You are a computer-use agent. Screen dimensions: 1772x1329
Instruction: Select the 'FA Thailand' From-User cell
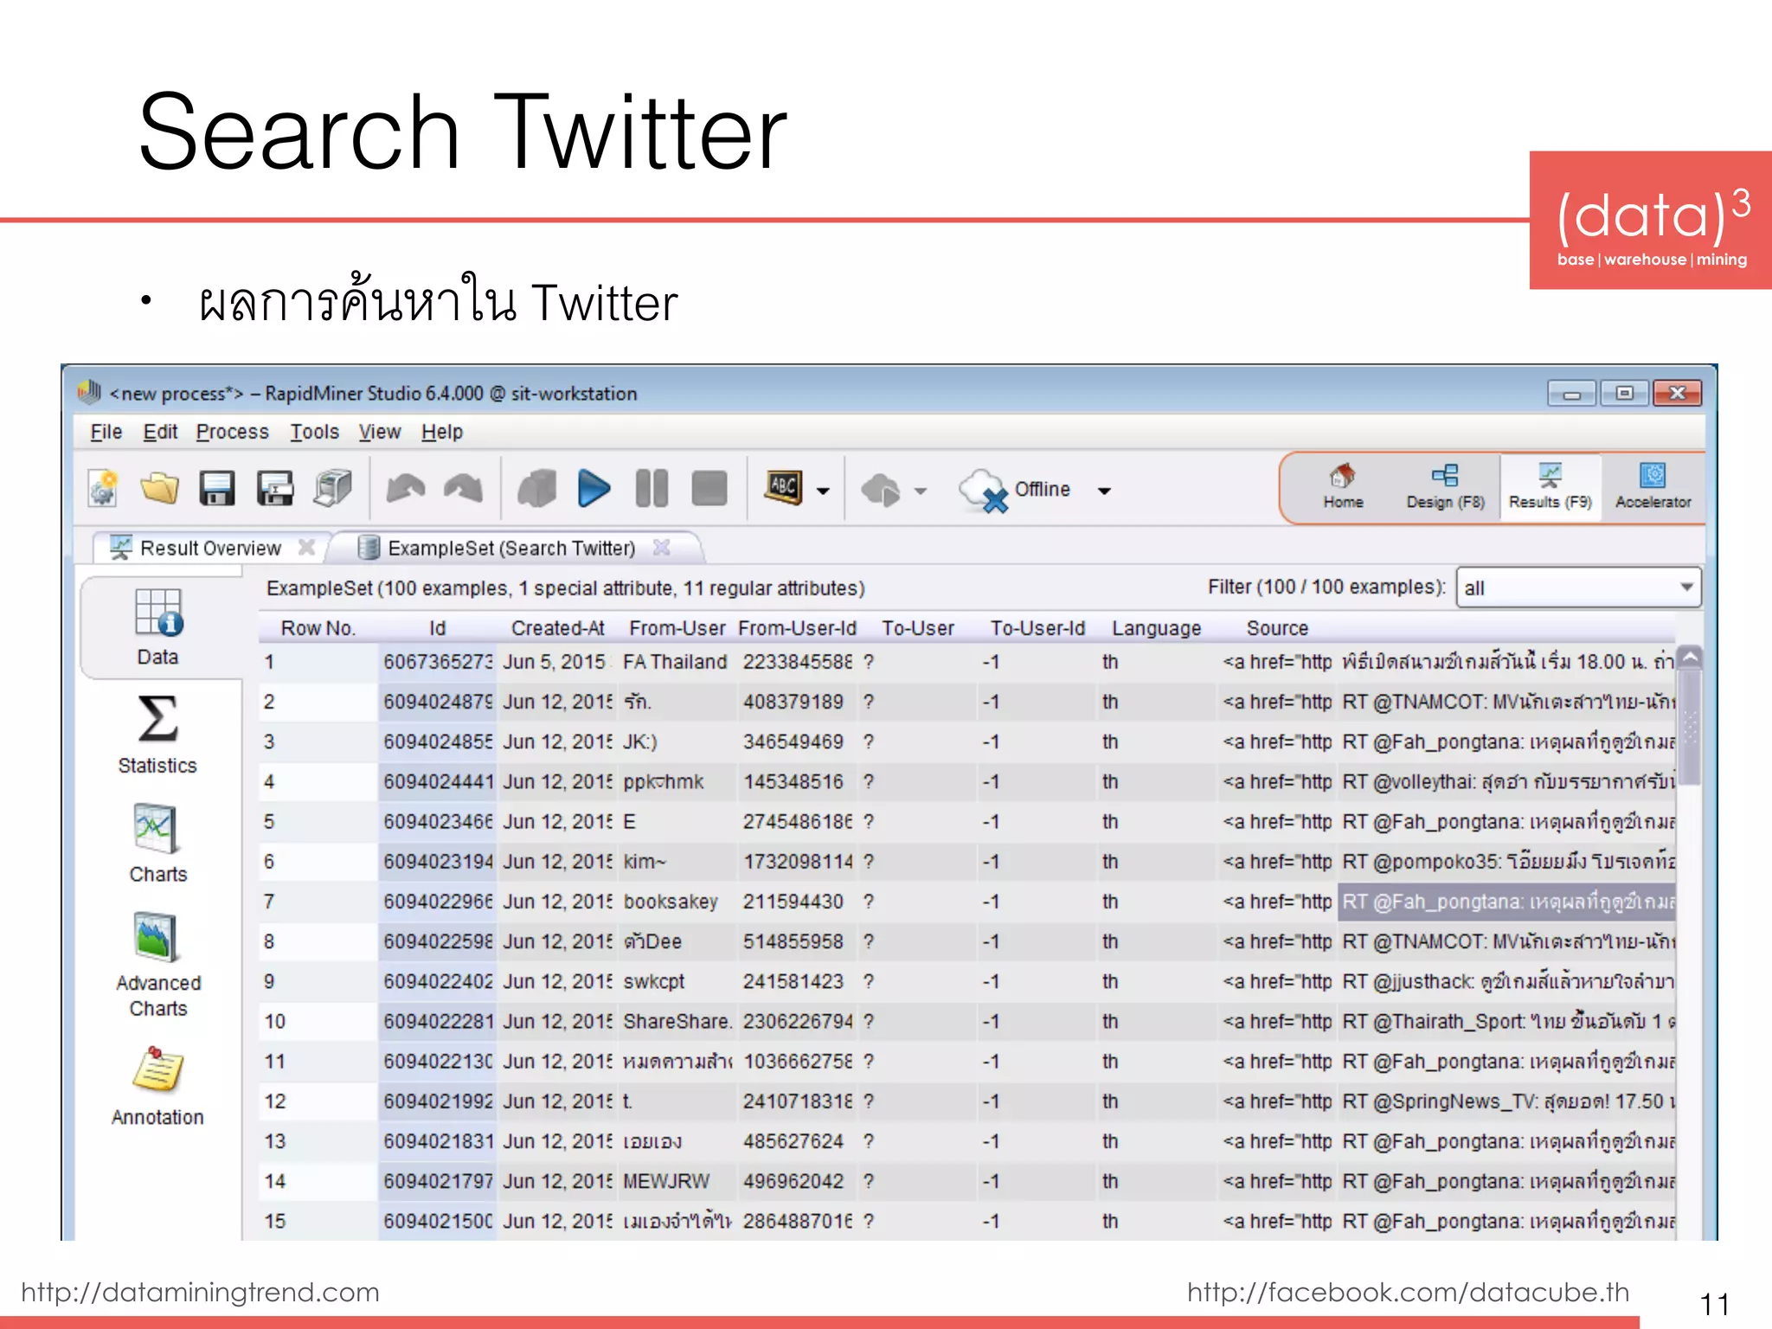point(677,662)
